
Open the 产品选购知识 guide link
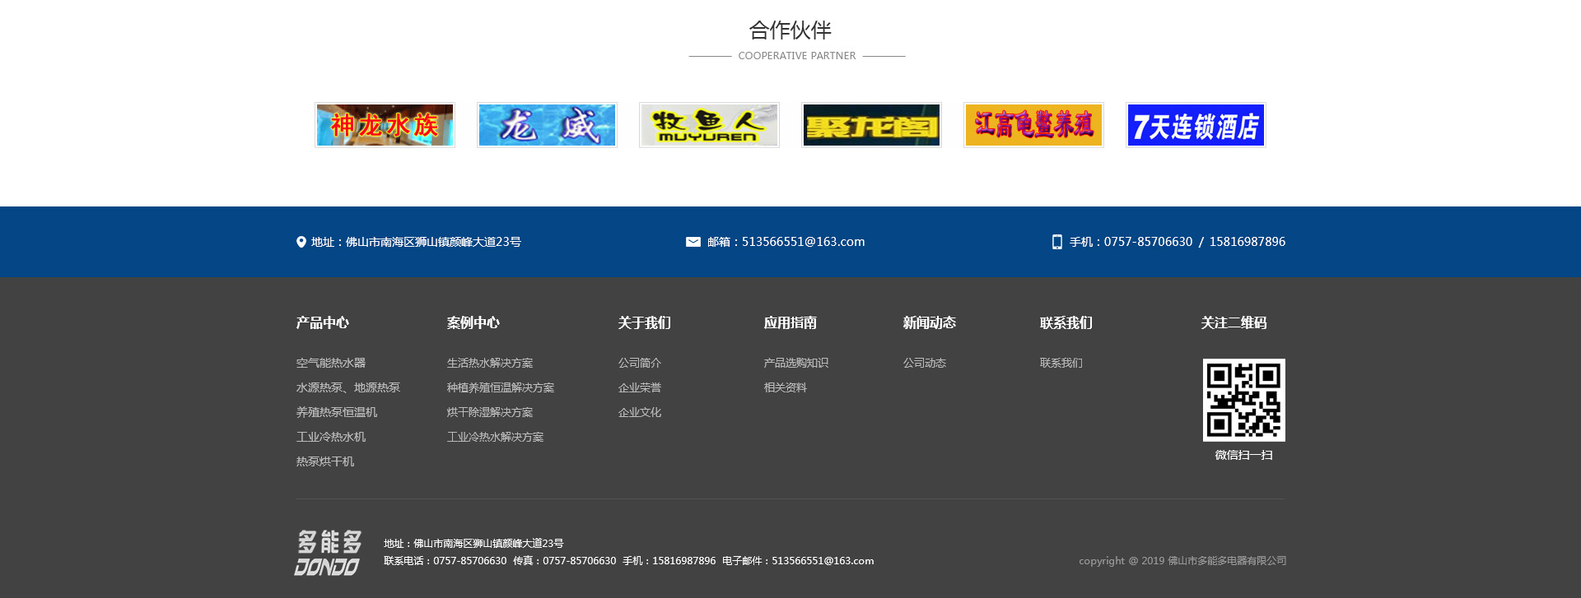pos(796,363)
